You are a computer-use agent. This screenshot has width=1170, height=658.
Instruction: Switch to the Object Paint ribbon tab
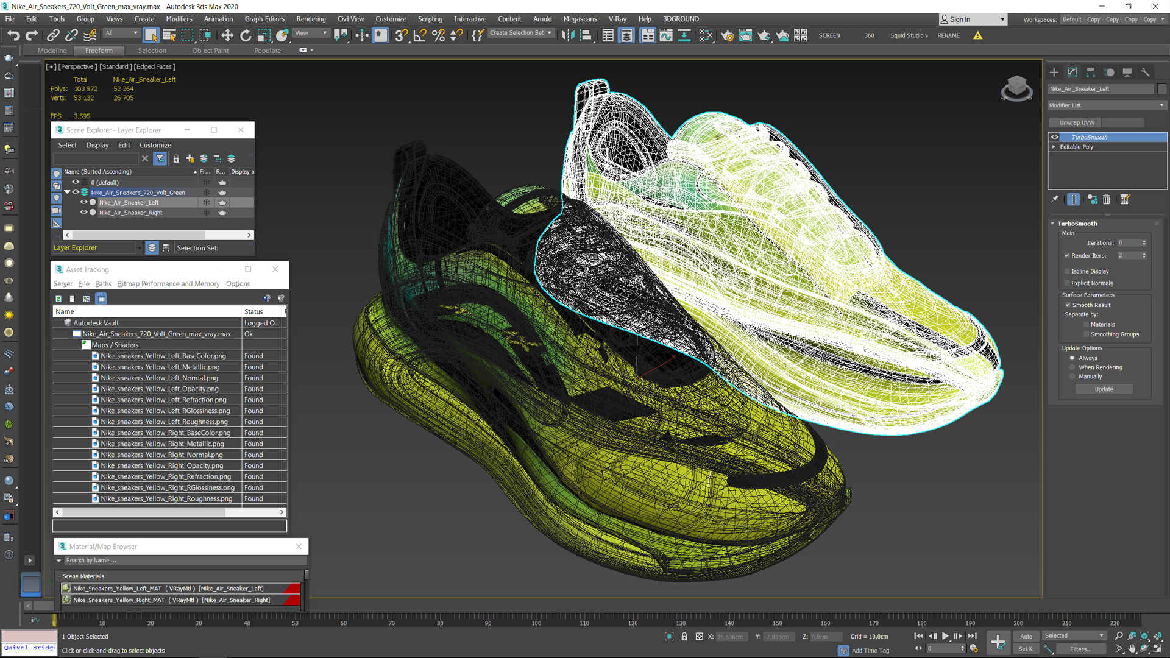click(211, 51)
